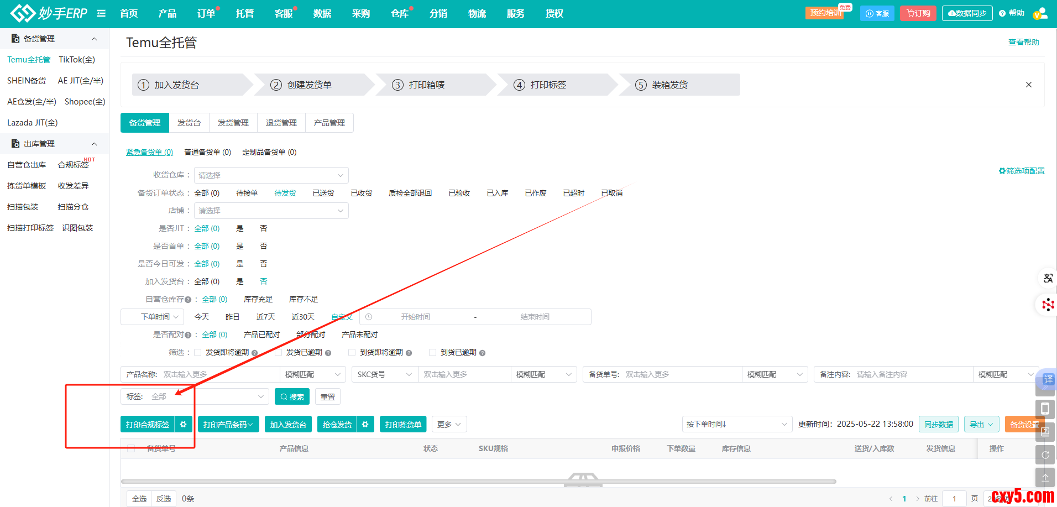Open settings gear next to 打印合规标签
This screenshot has height=507, width=1057.
pyautogui.click(x=184, y=424)
